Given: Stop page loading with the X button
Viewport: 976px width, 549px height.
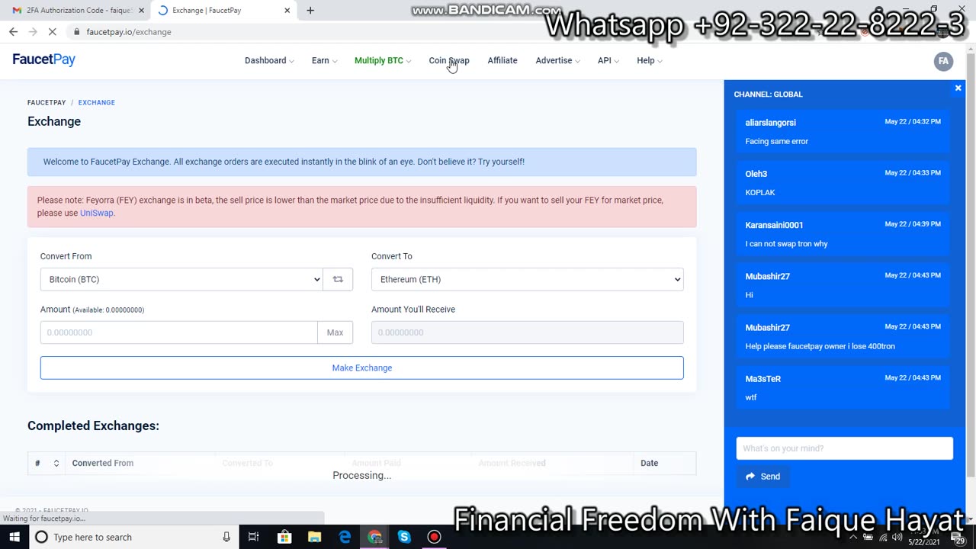Looking at the screenshot, I should (53, 32).
